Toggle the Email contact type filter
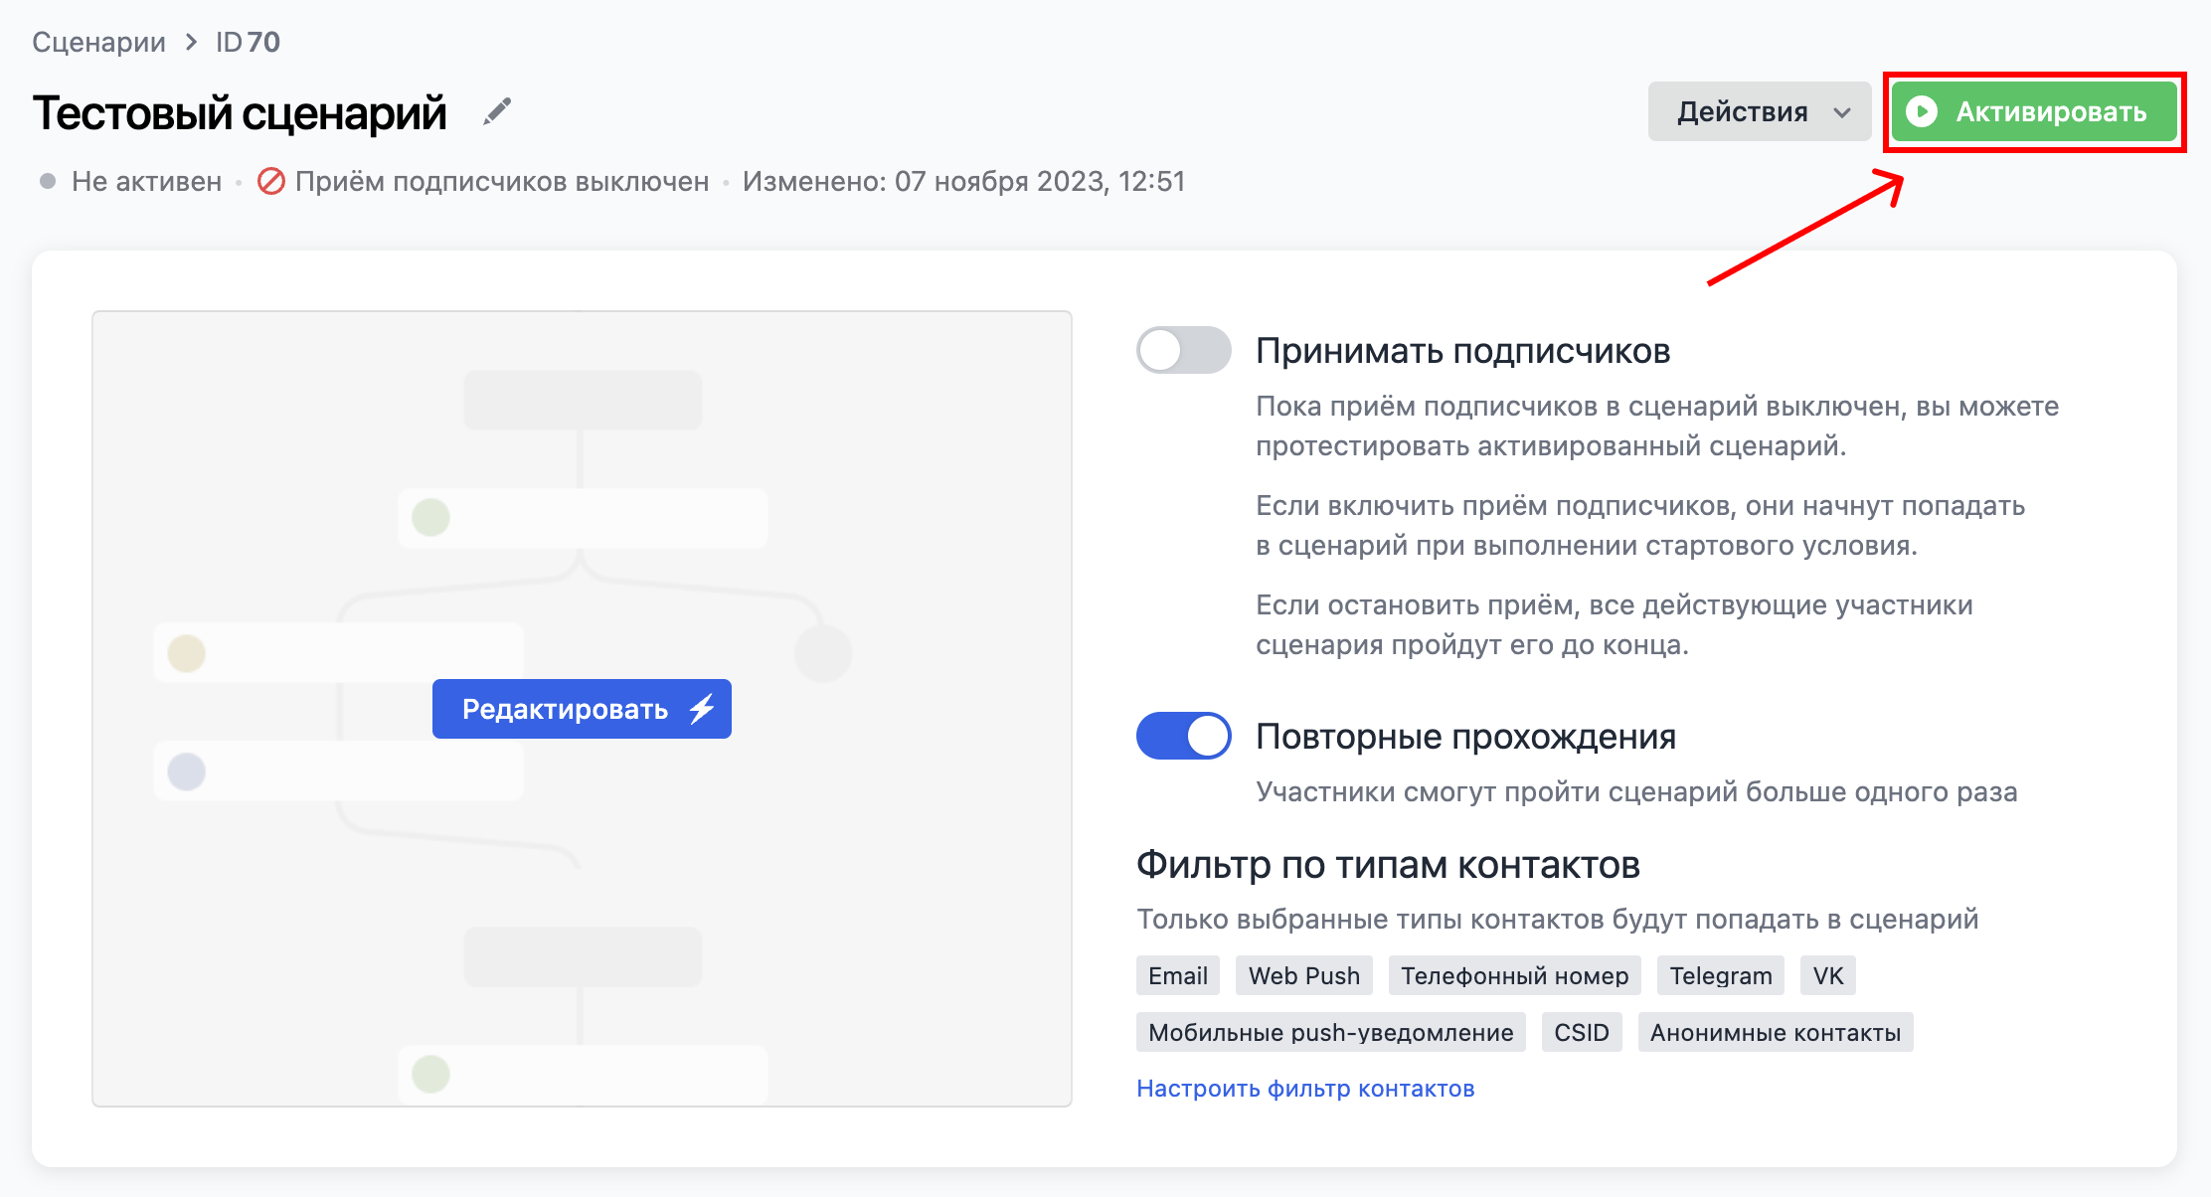 click(1177, 975)
